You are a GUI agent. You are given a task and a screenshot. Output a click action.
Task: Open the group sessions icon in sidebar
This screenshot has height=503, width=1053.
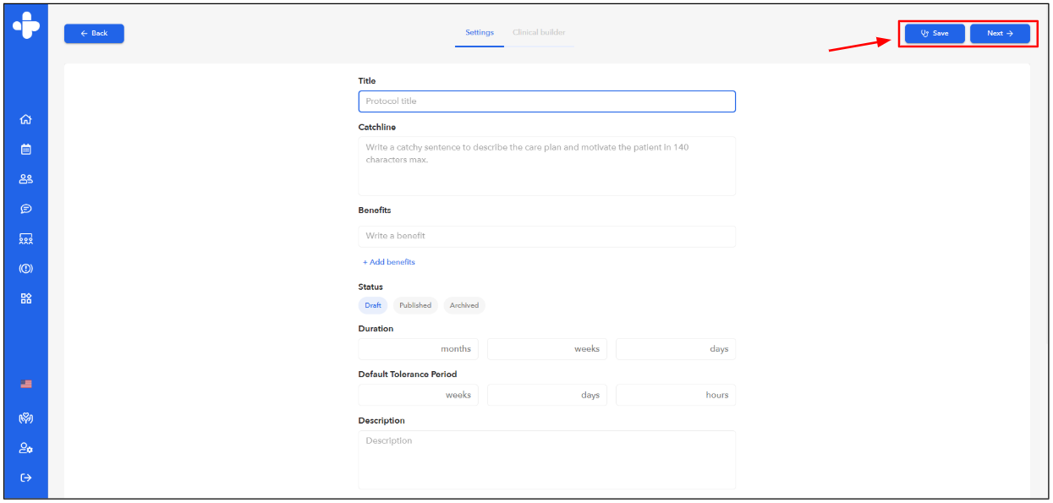click(x=26, y=239)
